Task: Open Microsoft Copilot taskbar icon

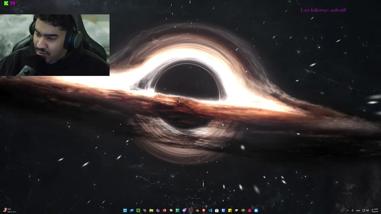Action: click(x=158, y=210)
